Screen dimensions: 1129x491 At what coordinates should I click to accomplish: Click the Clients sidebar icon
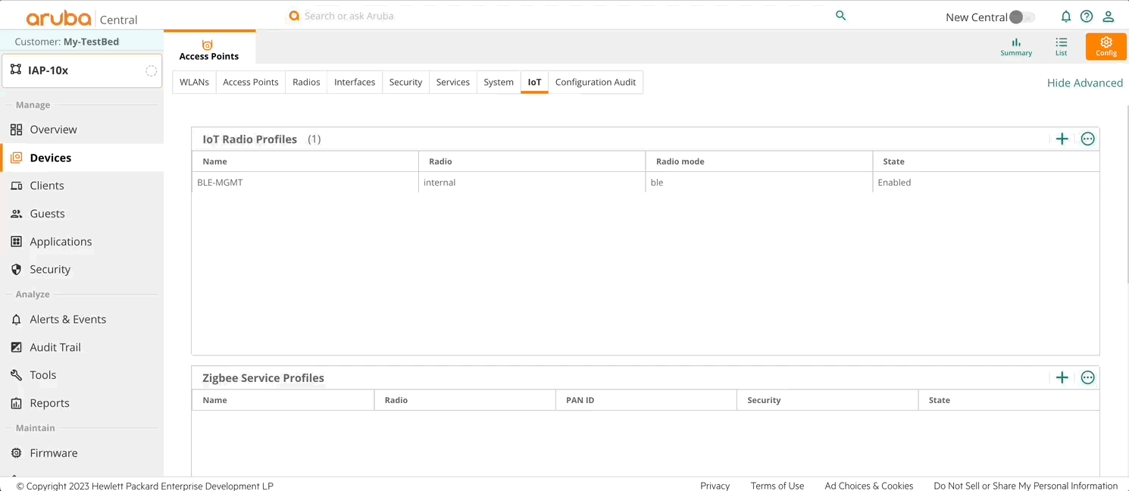click(x=17, y=186)
